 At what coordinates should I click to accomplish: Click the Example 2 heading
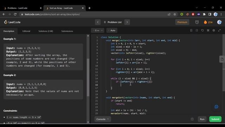pos(10,75)
